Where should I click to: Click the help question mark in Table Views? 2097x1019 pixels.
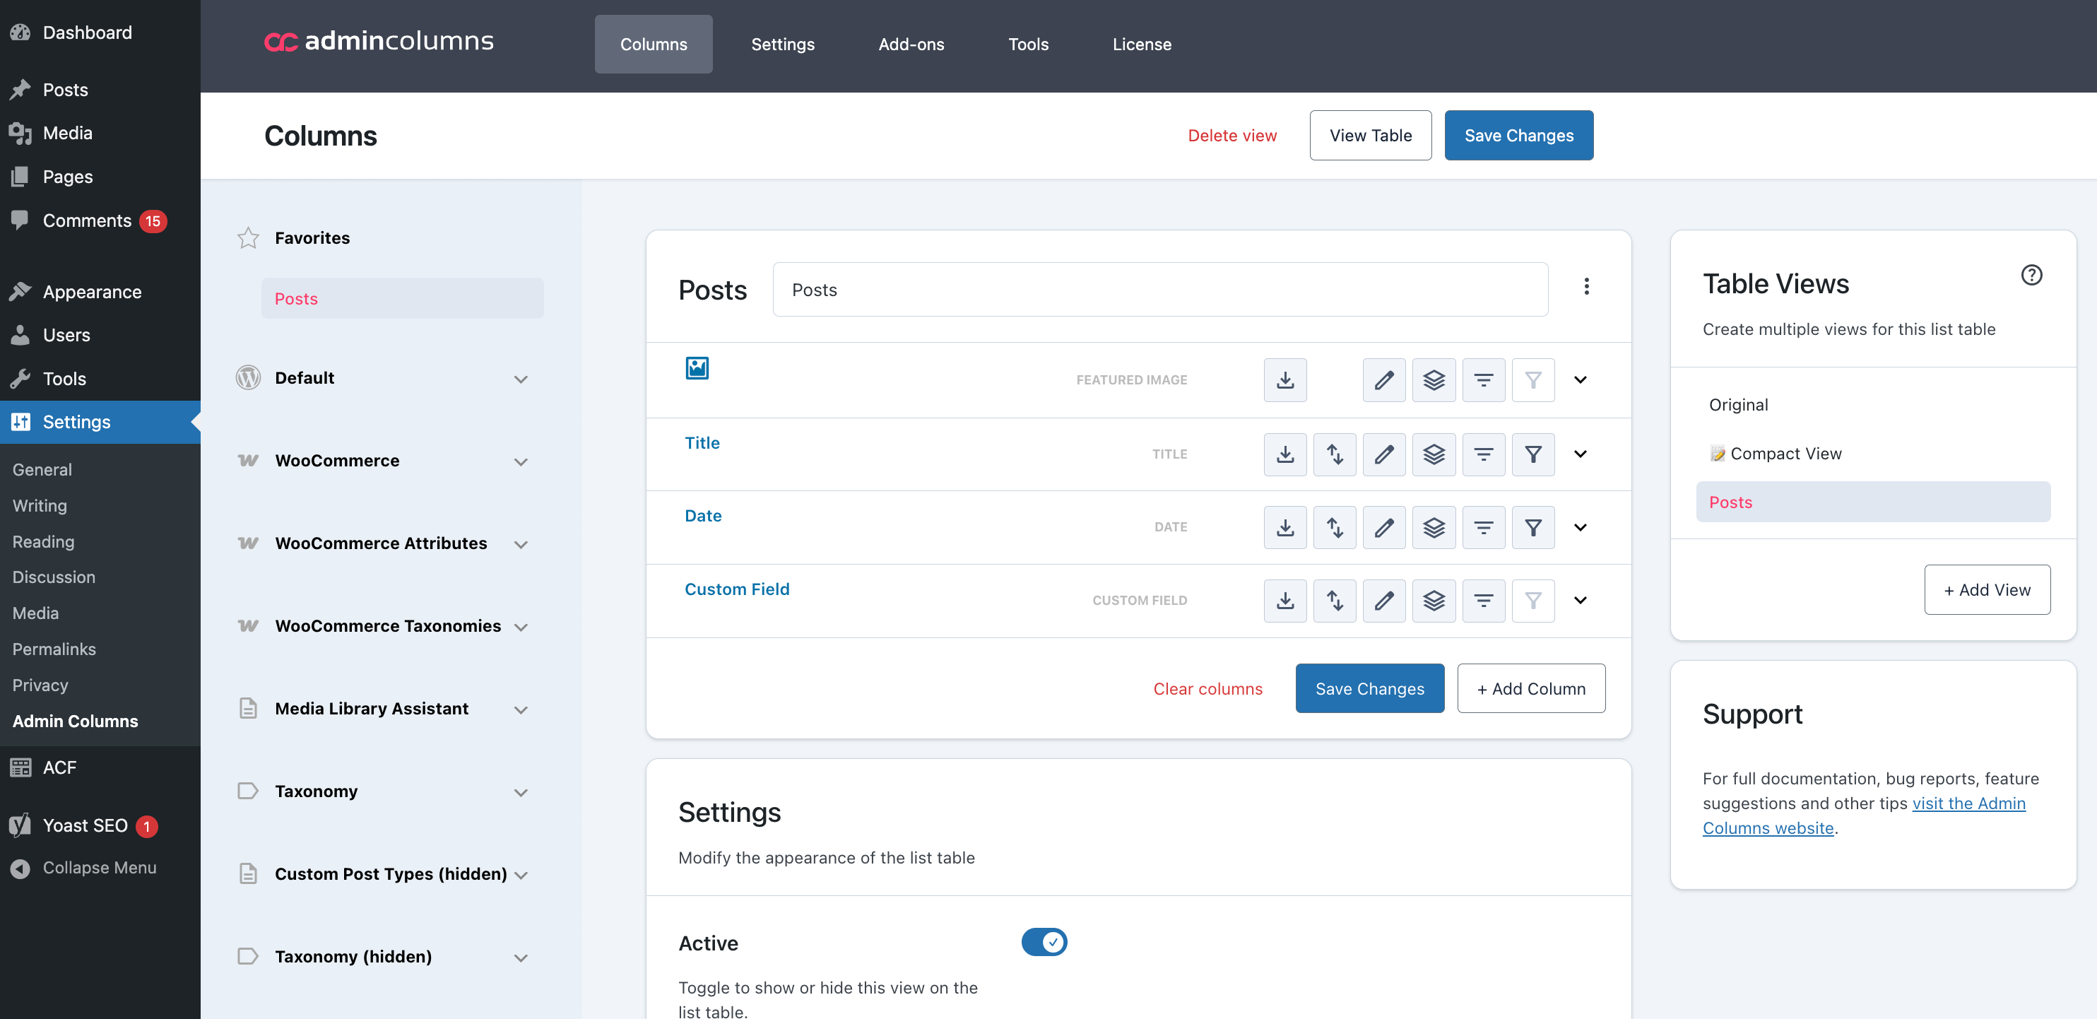point(2031,275)
